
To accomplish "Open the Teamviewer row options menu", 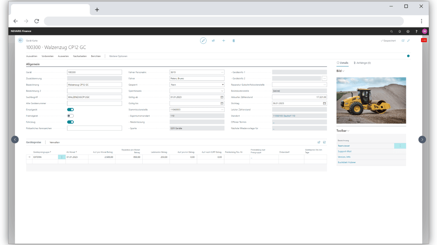I will [400, 146].
